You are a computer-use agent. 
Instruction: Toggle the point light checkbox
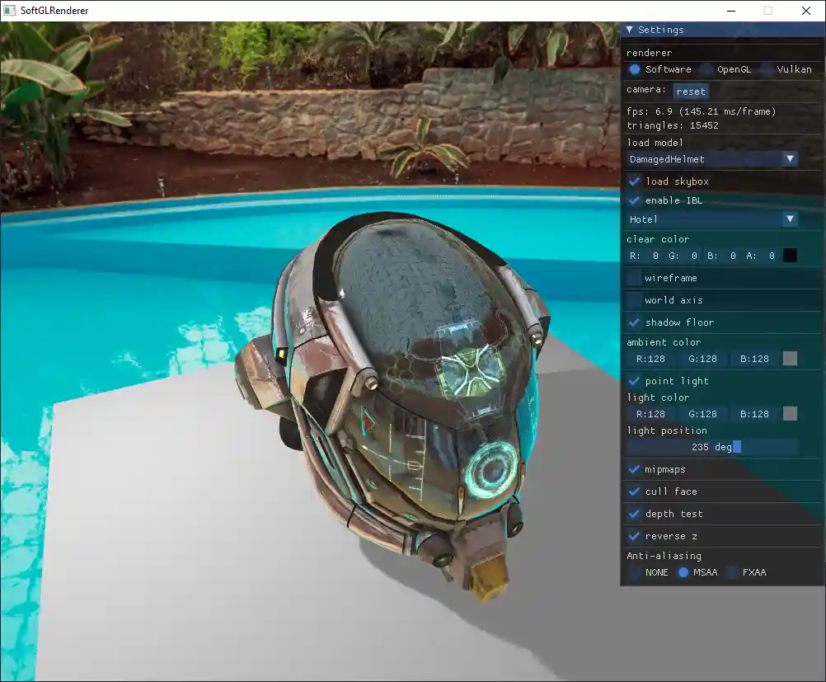point(635,381)
